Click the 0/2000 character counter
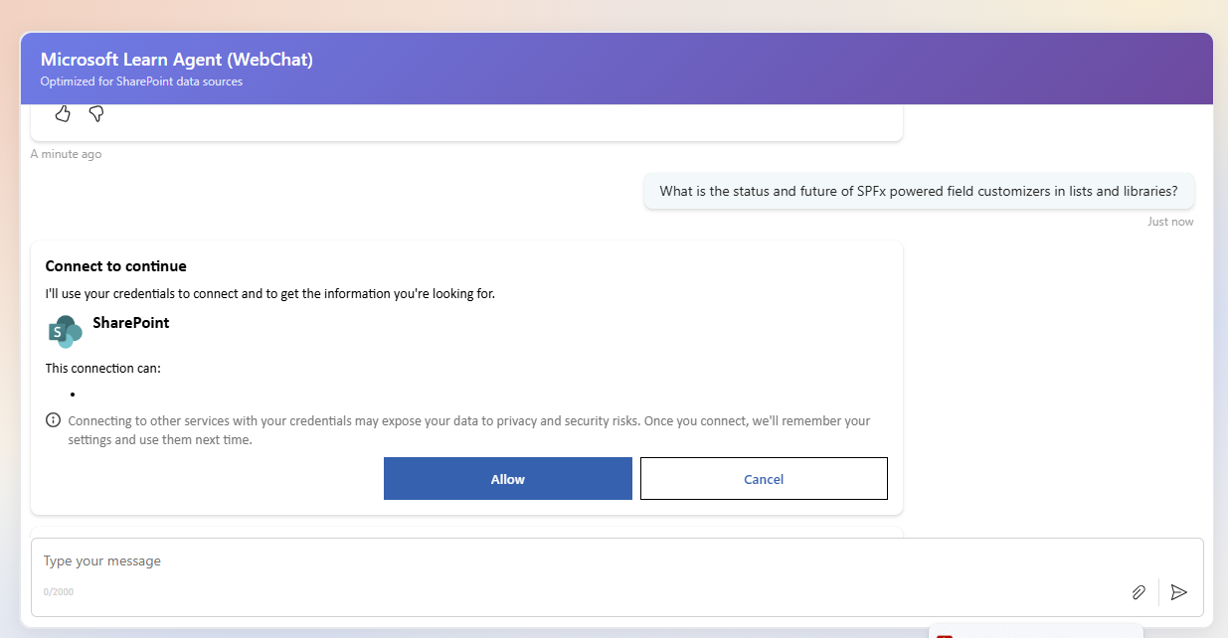Screen dimensions: 1228x638 tap(57, 589)
